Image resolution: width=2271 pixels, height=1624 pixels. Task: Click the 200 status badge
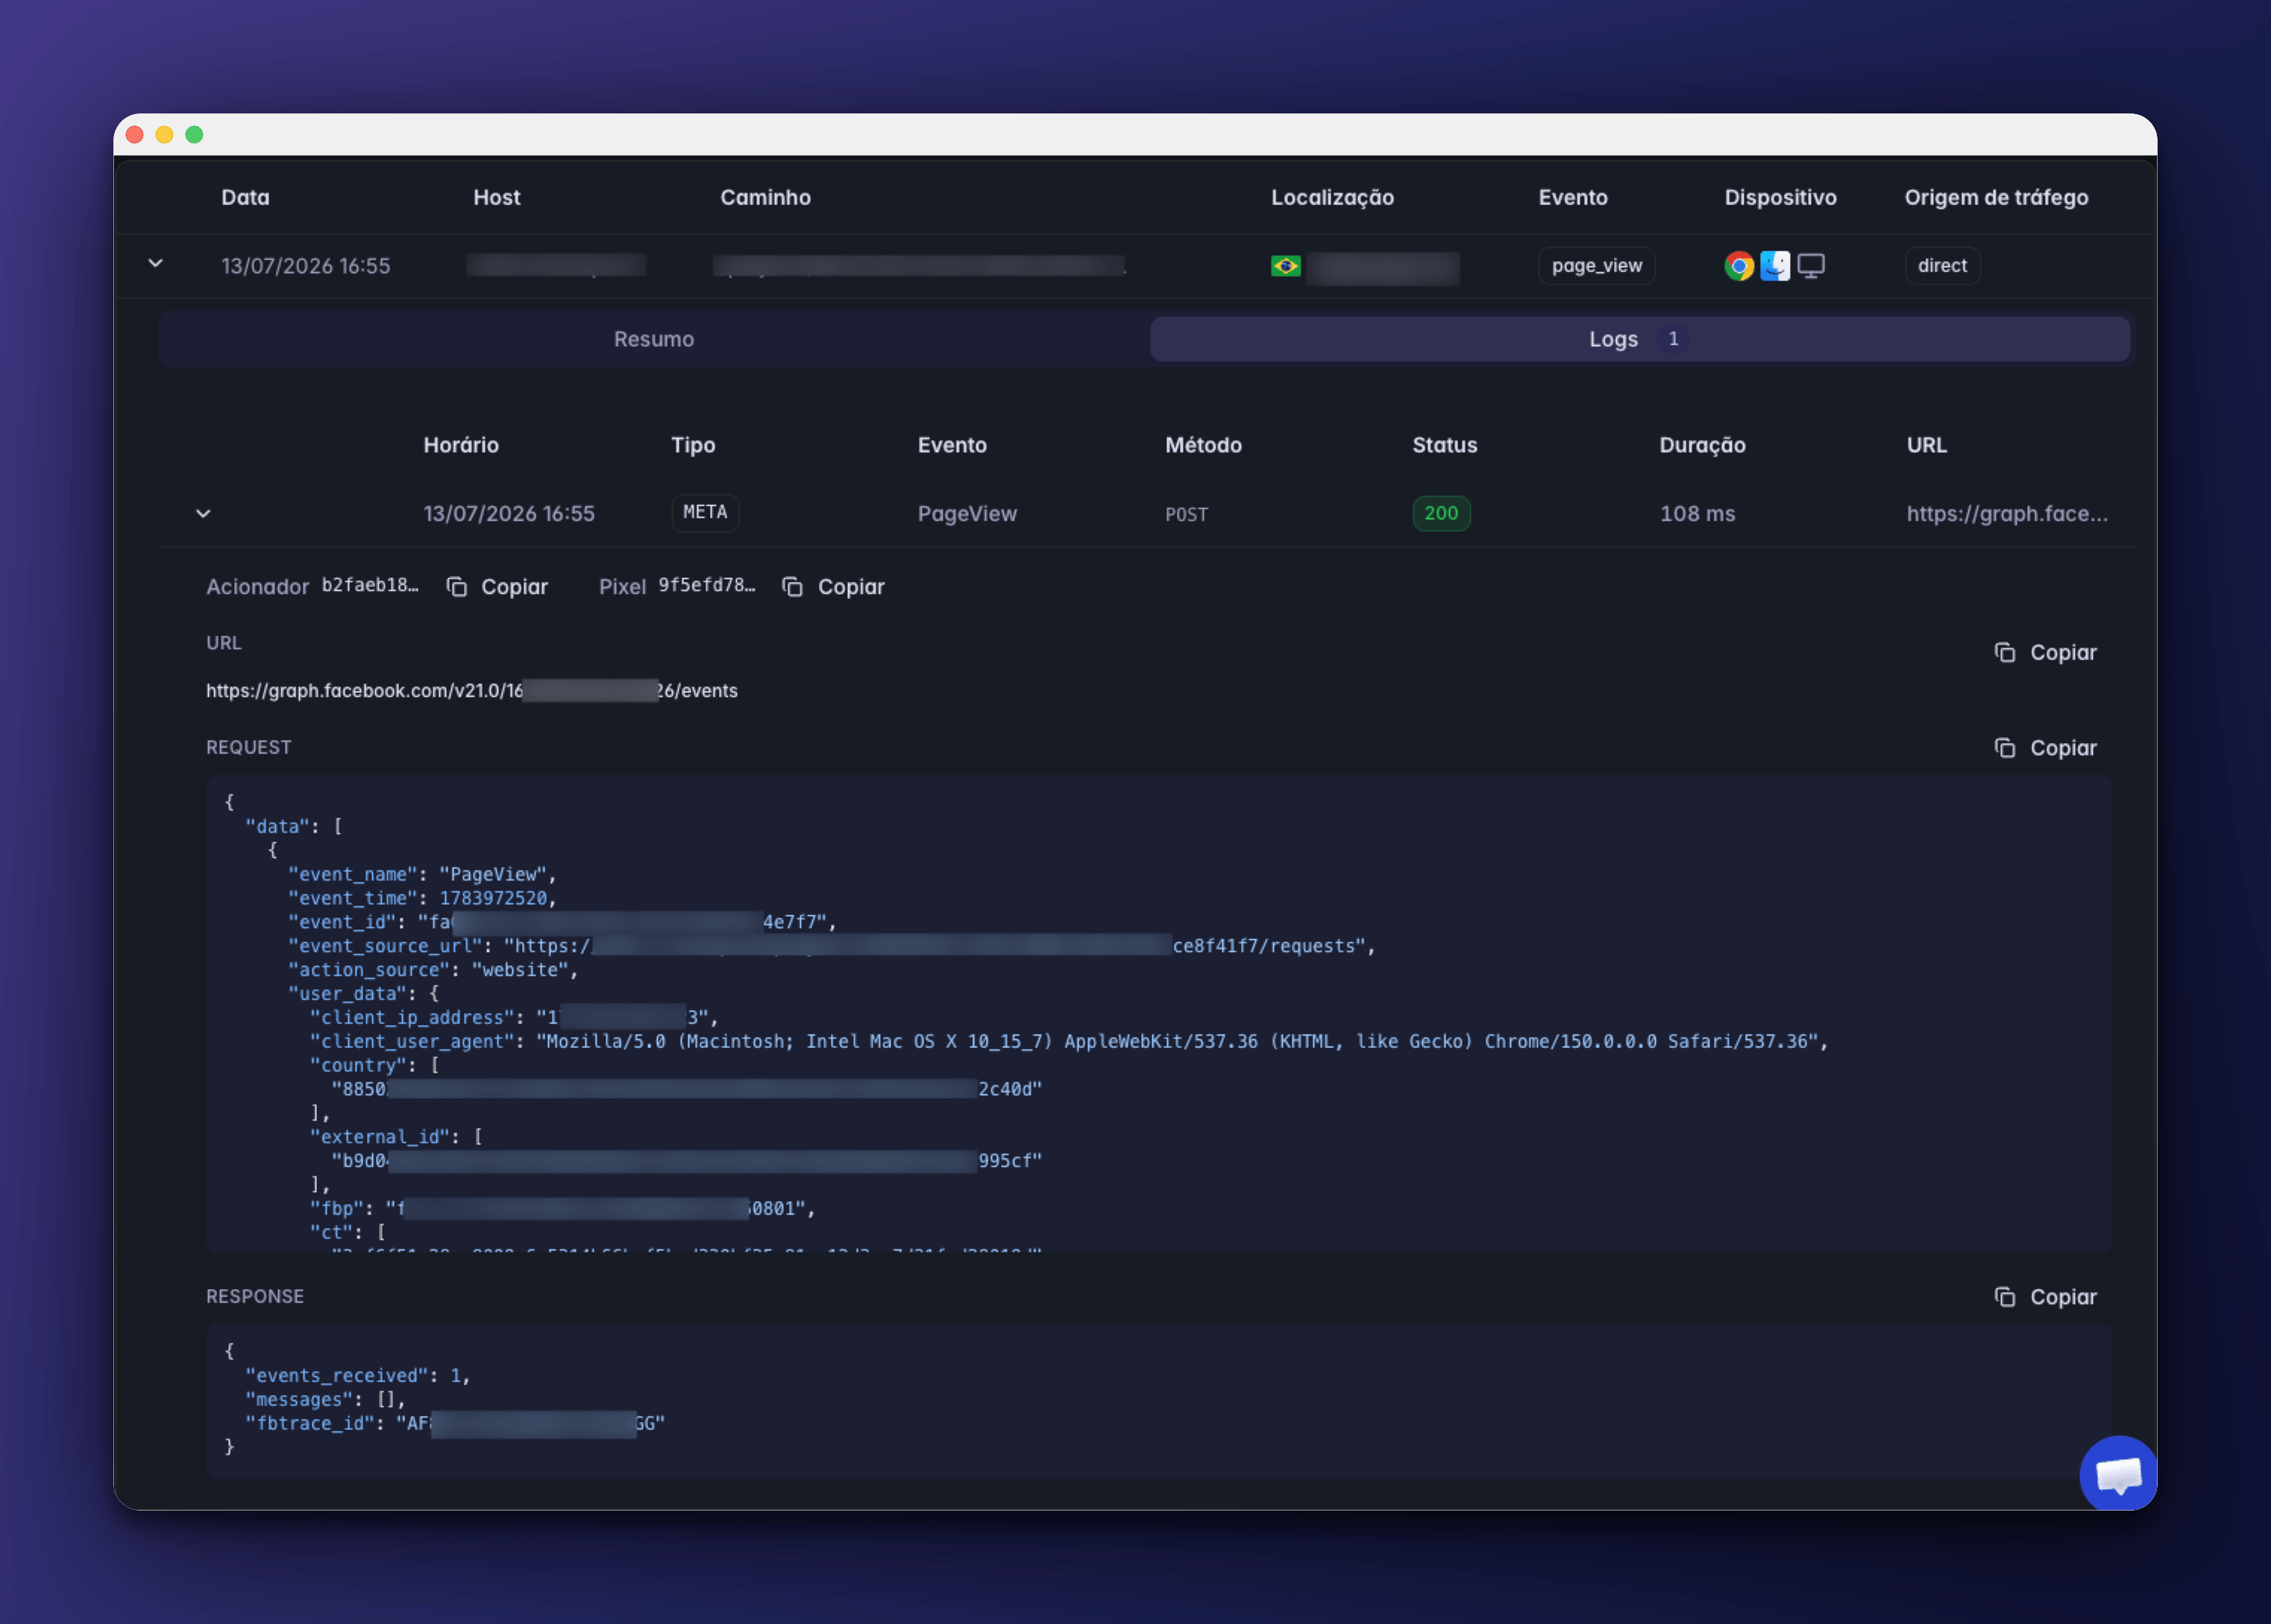(x=1440, y=513)
